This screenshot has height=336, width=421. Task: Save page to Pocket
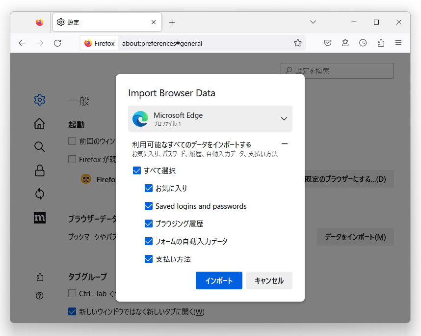pos(327,43)
